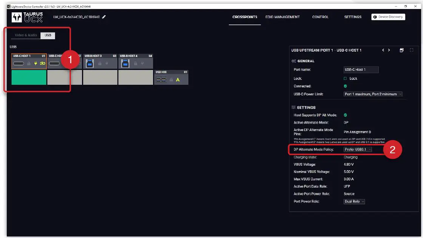Click Host Supports DP Alt Mode indicator
The width and height of the screenshot is (423, 238).
coord(345,115)
